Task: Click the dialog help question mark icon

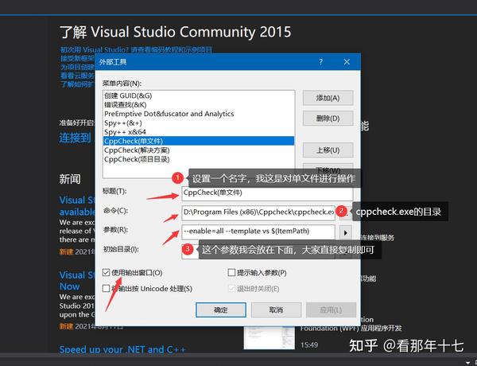Action: point(320,62)
